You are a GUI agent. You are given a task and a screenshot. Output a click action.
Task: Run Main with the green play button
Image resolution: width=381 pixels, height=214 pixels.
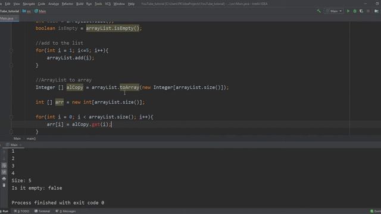(348, 11)
